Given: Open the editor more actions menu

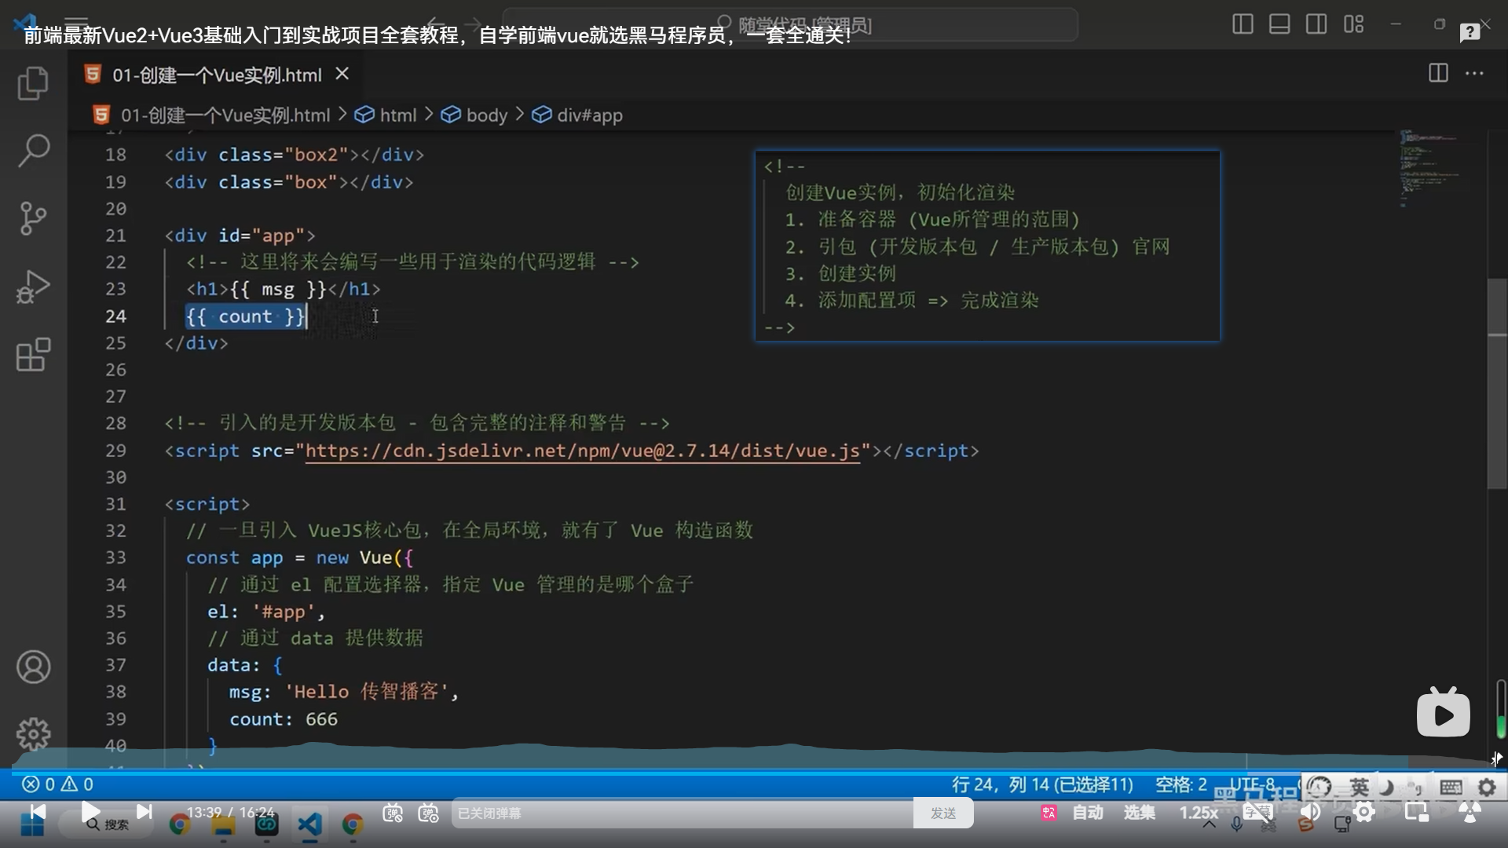Looking at the screenshot, I should pos(1474,74).
